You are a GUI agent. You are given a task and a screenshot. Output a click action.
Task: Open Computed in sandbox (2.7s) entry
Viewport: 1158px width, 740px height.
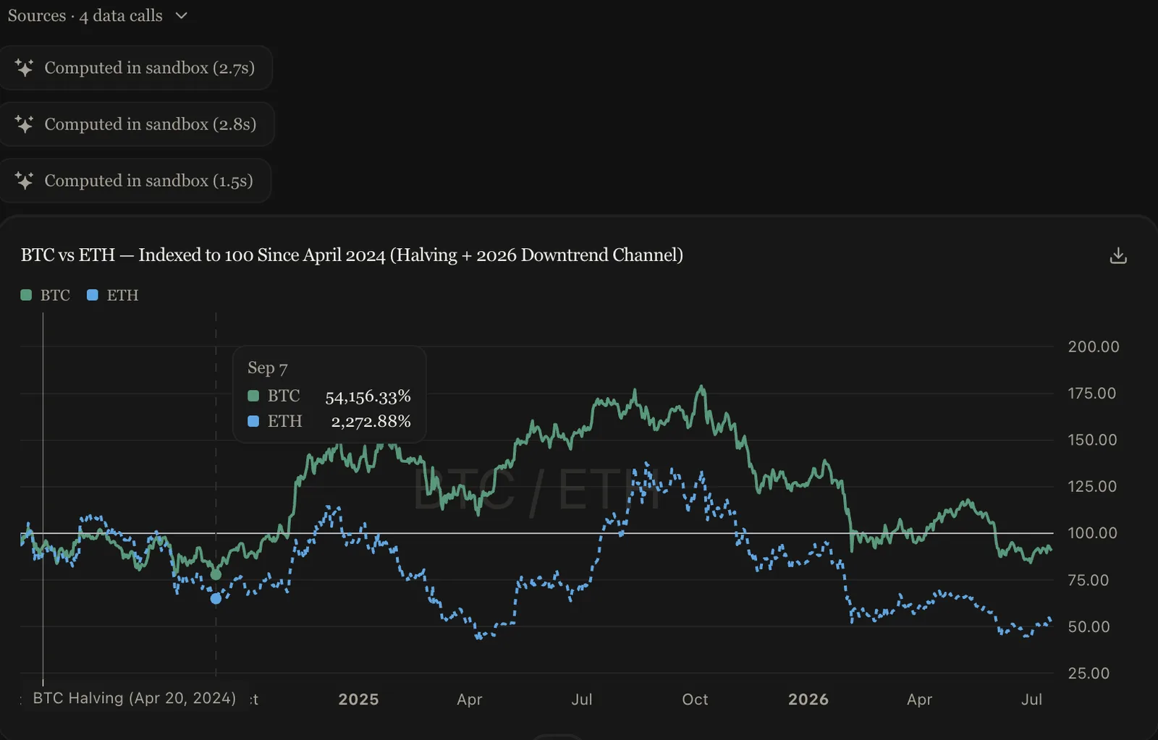(x=135, y=68)
